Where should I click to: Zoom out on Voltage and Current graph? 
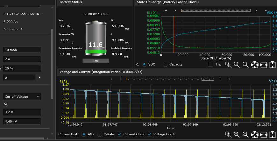point(245,135)
